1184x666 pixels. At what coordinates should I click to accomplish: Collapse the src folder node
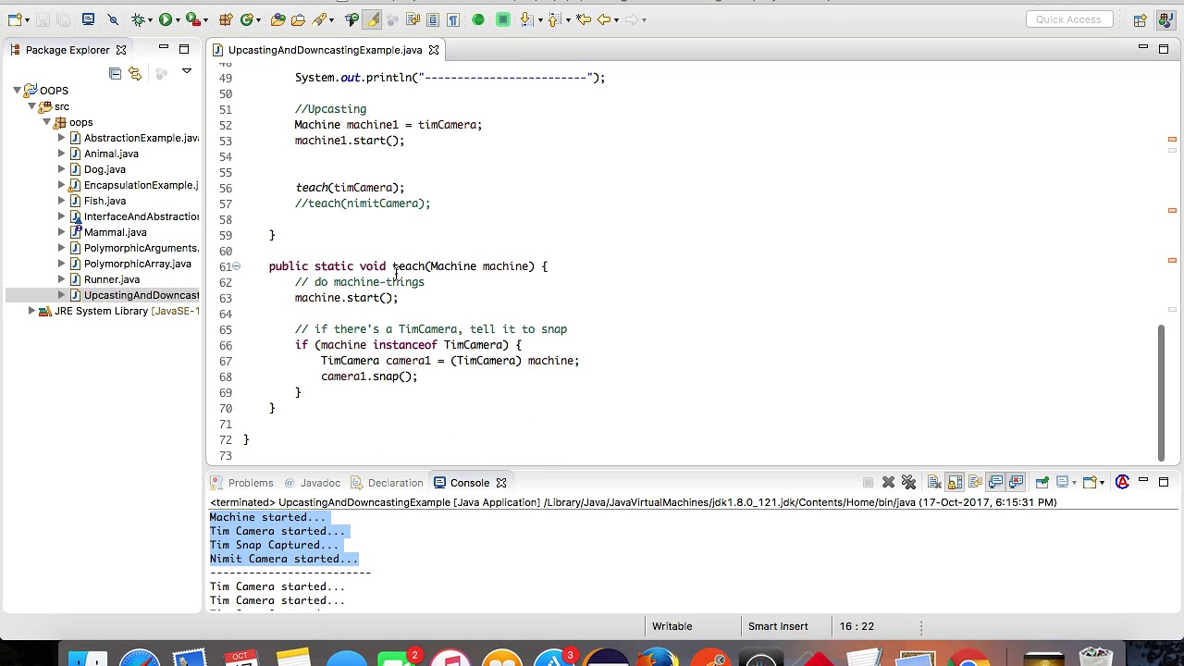[31, 106]
